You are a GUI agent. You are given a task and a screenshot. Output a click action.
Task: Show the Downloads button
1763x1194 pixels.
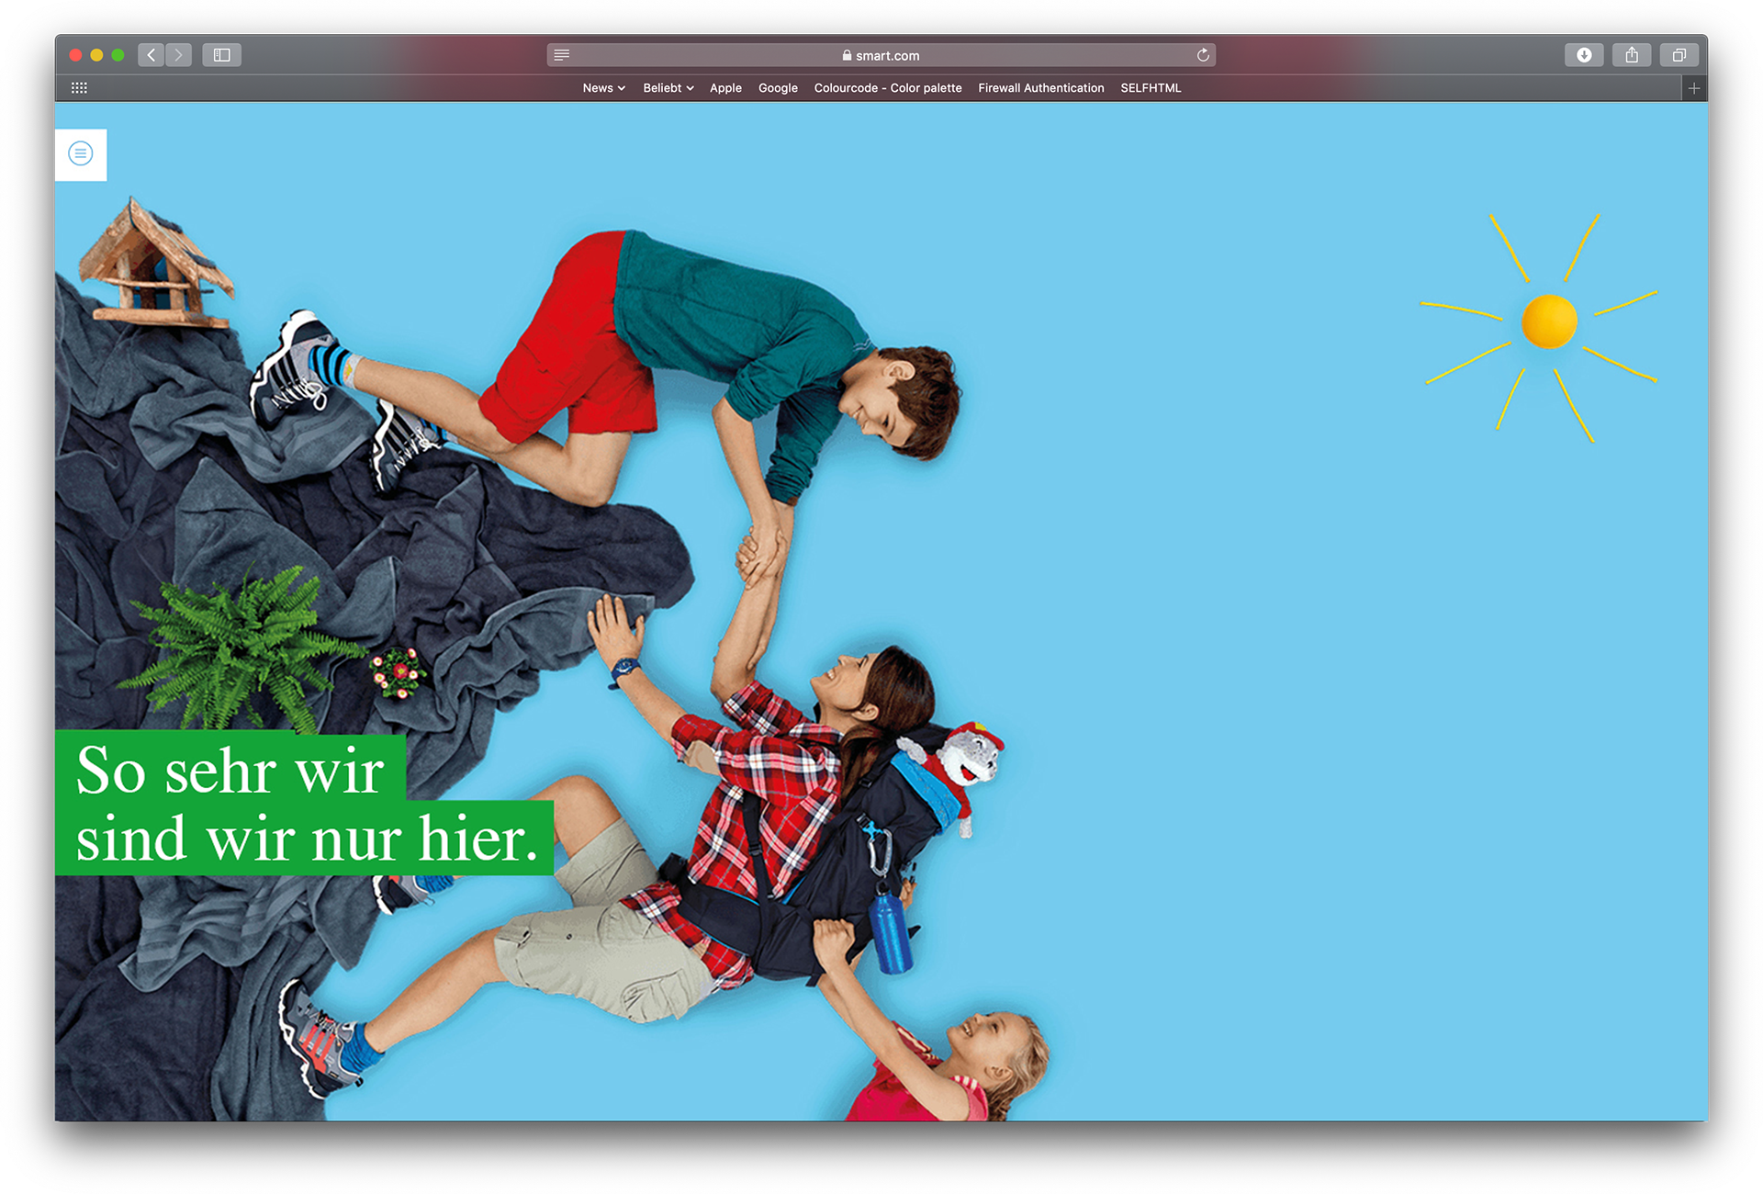click(x=1584, y=55)
